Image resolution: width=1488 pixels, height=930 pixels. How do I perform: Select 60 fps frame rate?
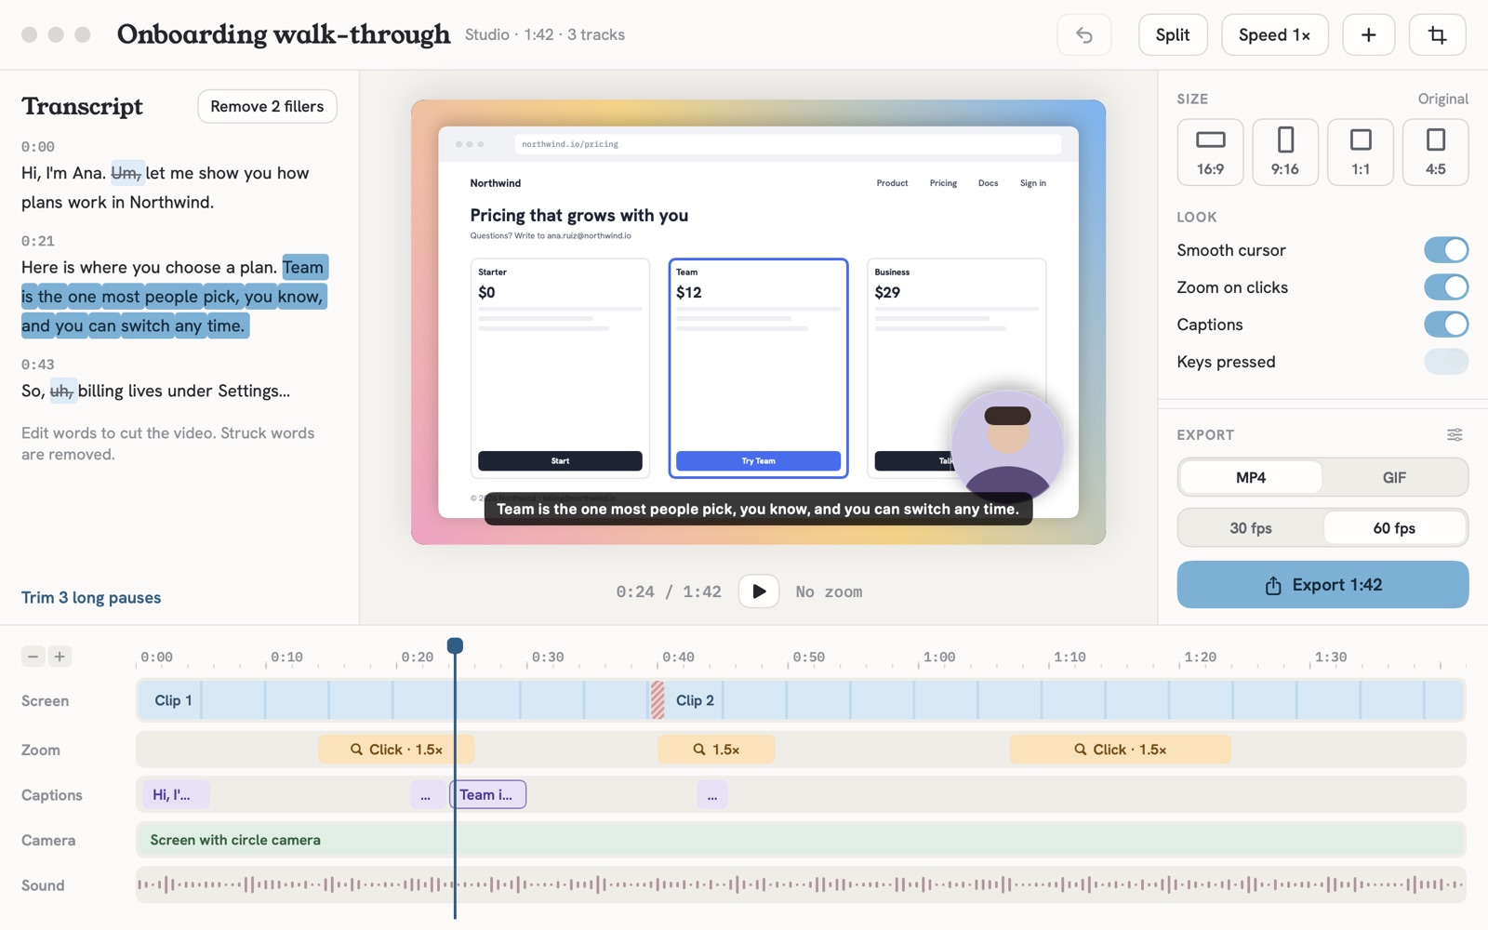[x=1394, y=528]
